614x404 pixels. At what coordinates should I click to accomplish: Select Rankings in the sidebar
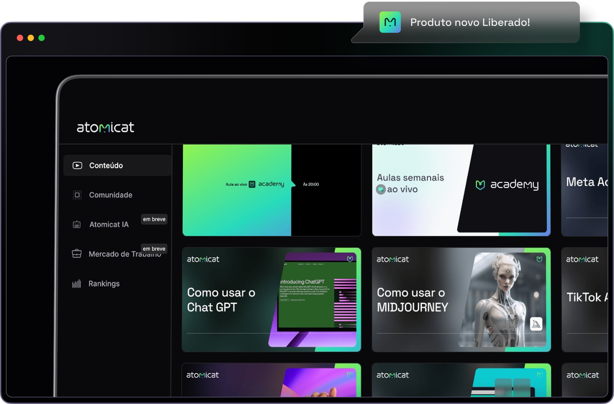click(x=104, y=284)
